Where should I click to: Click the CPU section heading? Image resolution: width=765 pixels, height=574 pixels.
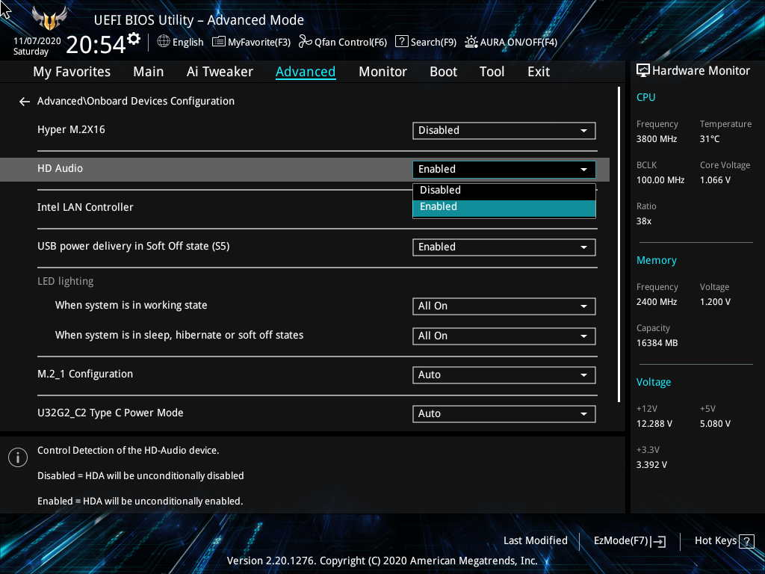(x=646, y=97)
